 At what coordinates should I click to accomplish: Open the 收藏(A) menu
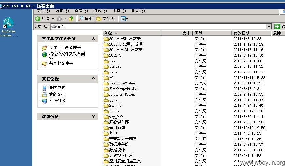tap(100, 11)
